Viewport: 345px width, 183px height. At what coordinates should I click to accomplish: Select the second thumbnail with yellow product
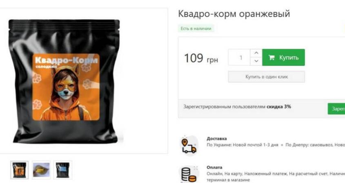(41, 170)
